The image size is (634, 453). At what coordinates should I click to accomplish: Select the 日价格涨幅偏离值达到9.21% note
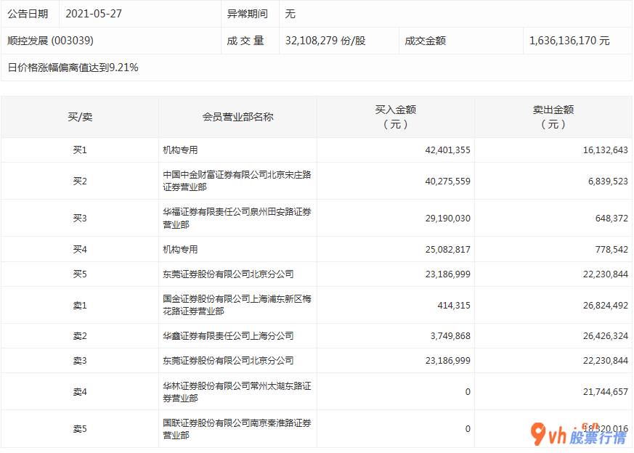coord(73,67)
